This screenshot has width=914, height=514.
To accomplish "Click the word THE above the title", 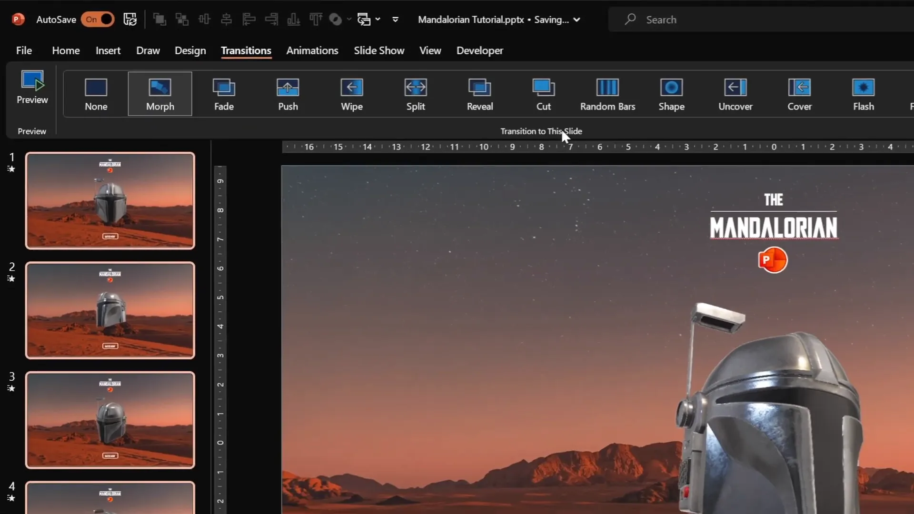I will 774,200.
